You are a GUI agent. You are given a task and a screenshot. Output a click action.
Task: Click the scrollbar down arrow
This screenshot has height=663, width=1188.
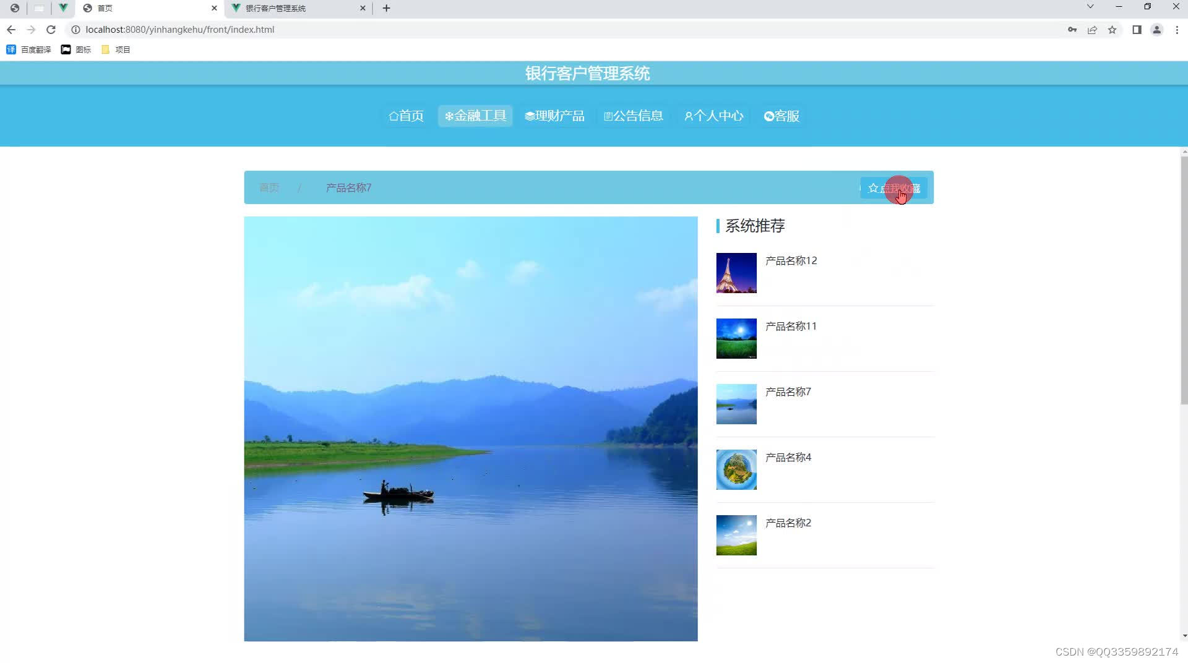1184,636
